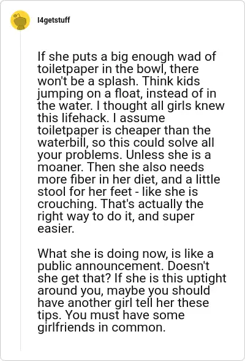
Task: Click the word 'moaner' in the comment
Action: click(x=59, y=167)
